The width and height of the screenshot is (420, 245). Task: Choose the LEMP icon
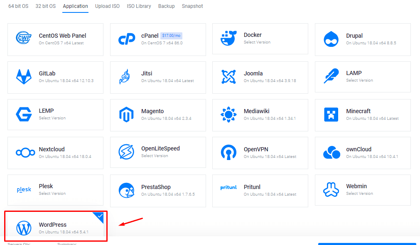point(24,114)
